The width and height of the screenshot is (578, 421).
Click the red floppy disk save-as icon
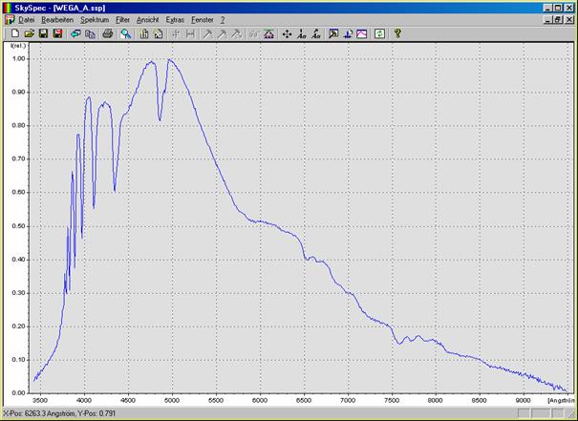pos(57,33)
